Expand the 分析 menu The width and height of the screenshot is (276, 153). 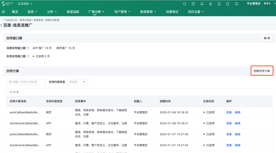click(52, 12)
